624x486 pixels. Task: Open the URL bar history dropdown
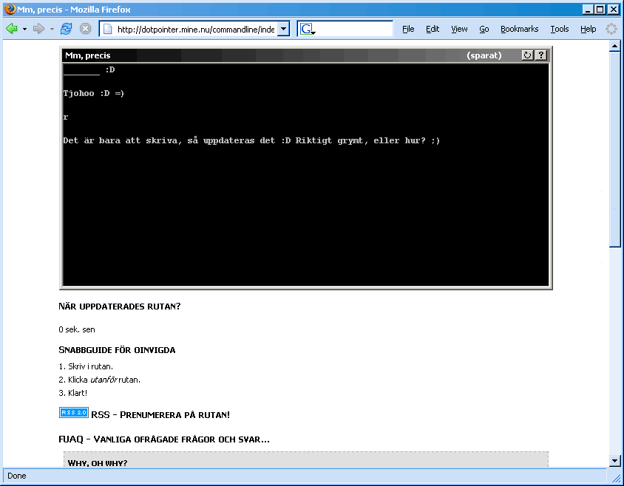(283, 29)
